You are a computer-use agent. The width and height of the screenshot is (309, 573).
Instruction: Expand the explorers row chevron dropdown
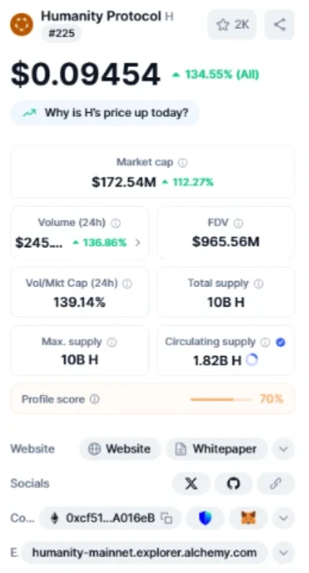284,553
